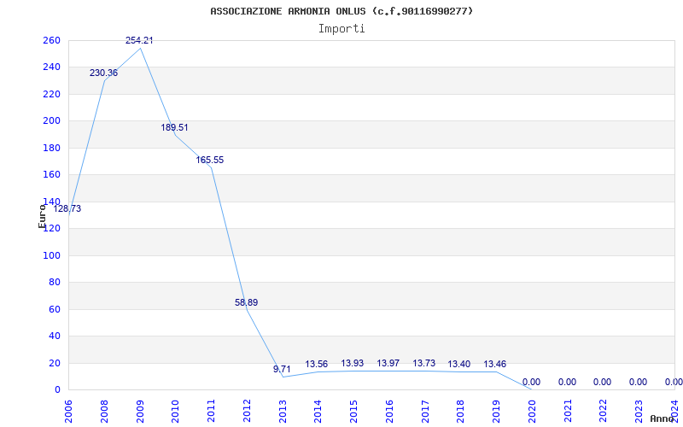Click the 0.00 label above 2020
The width and height of the screenshot is (683, 427).
pos(531,382)
